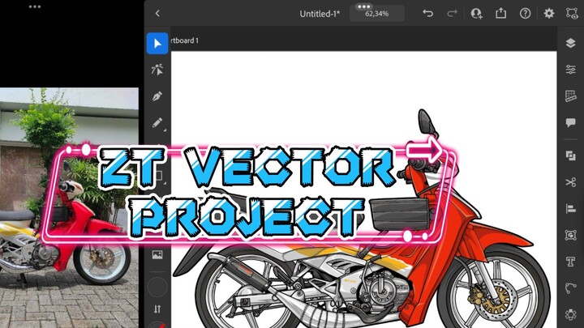Open the Properties sliders panel
This screenshot has width=584, height=328.
pyautogui.click(x=570, y=70)
